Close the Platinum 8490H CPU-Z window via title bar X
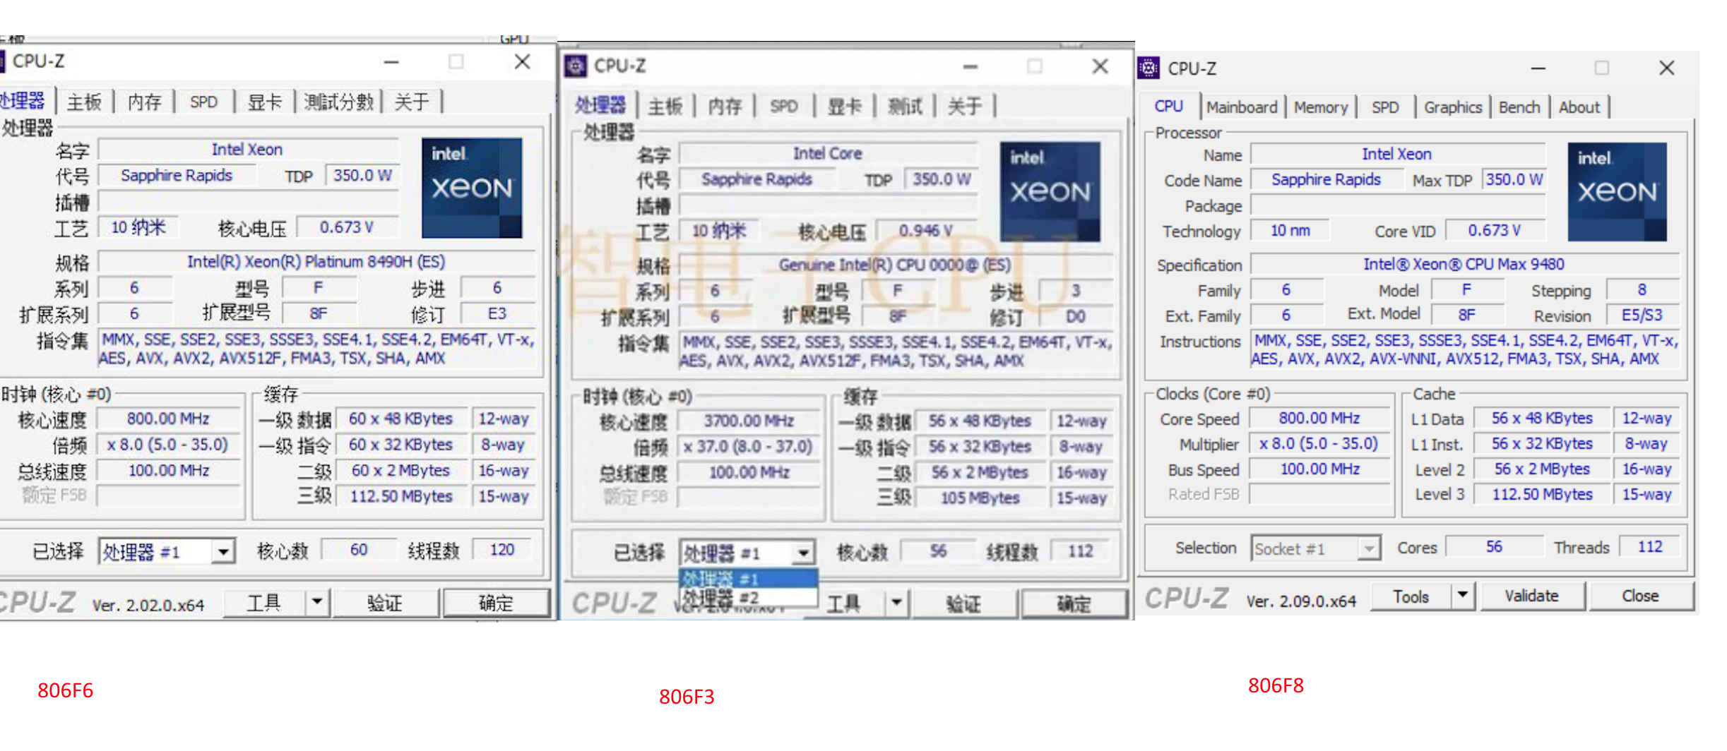Image resolution: width=1727 pixels, height=751 pixels. click(x=523, y=62)
